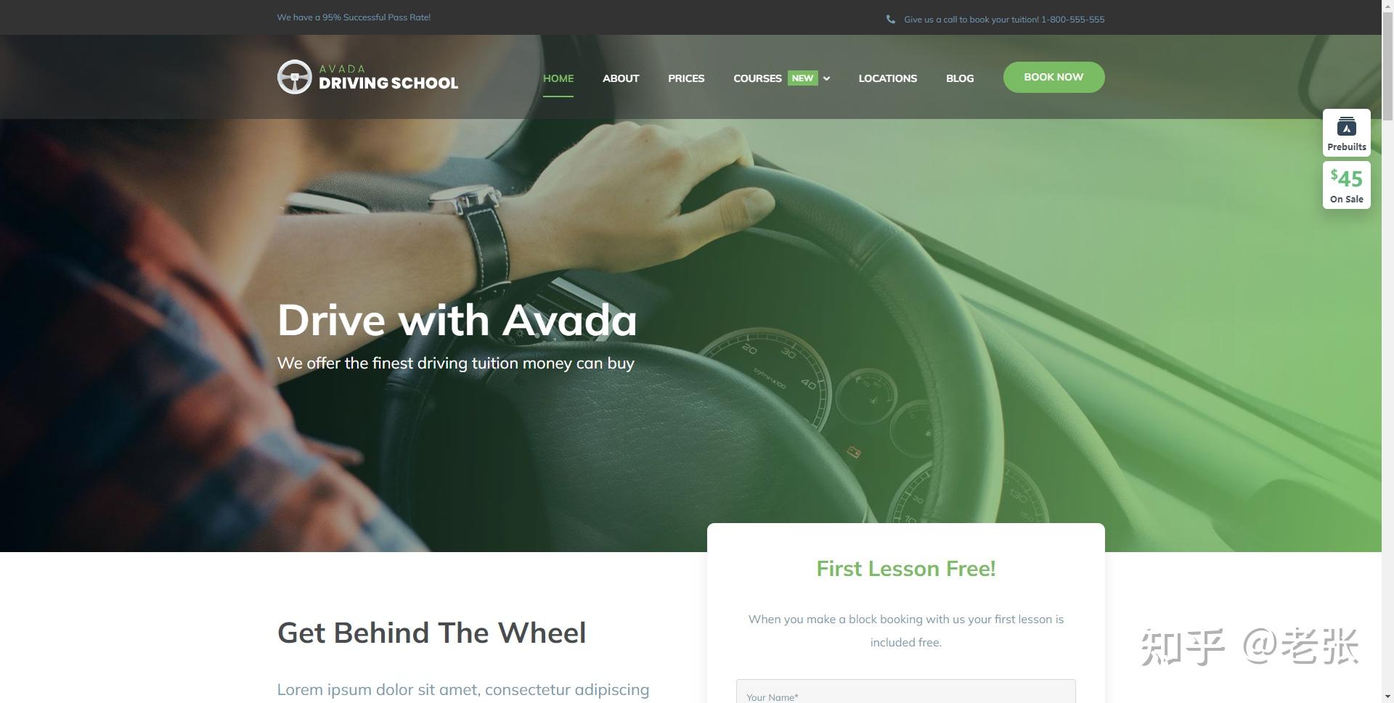Click the steering wheel logo icon
This screenshot has height=703, width=1394.
tap(295, 77)
